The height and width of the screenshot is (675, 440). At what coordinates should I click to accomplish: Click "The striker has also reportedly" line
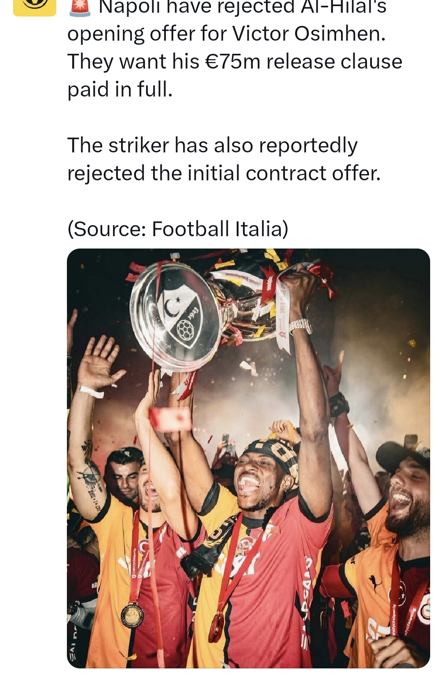point(213,145)
